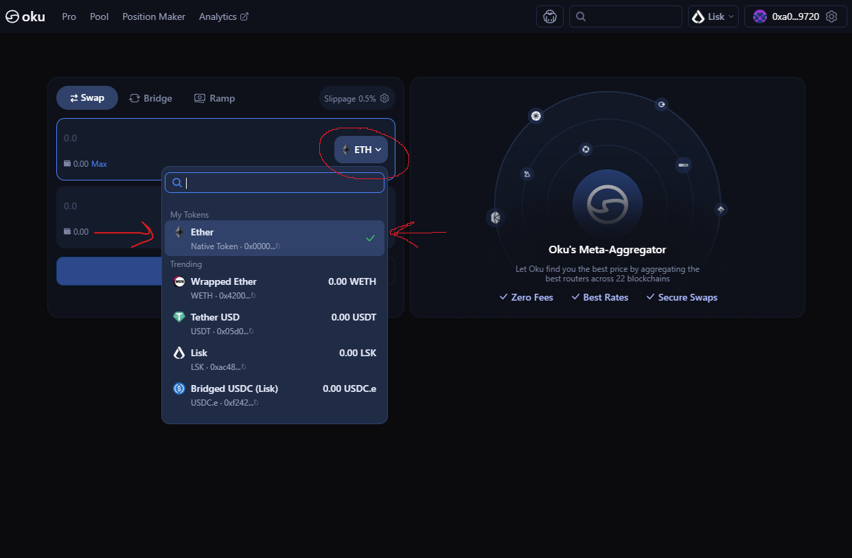Click the 0.00 WETH balance text
Image resolution: width=852 pixels, height=558 pixels.
pyautogui.click(x=352, y=281)
